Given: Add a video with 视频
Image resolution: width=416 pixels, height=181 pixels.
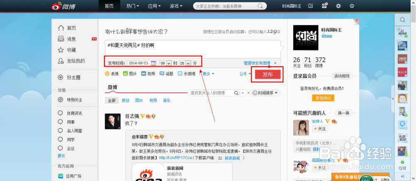Looking at the screenshot, I should point(148,74).
